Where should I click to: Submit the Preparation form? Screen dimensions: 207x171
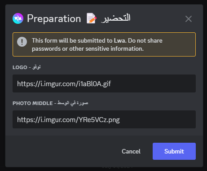(x=174, y=151)
